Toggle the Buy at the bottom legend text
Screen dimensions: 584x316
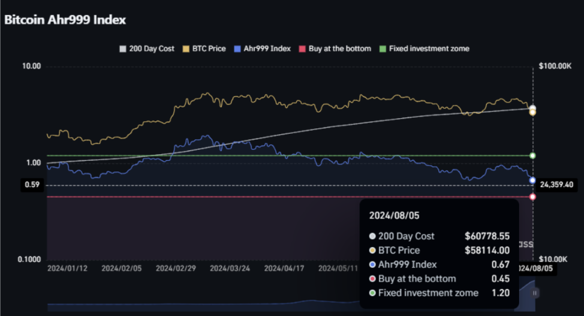click(339, 49)
